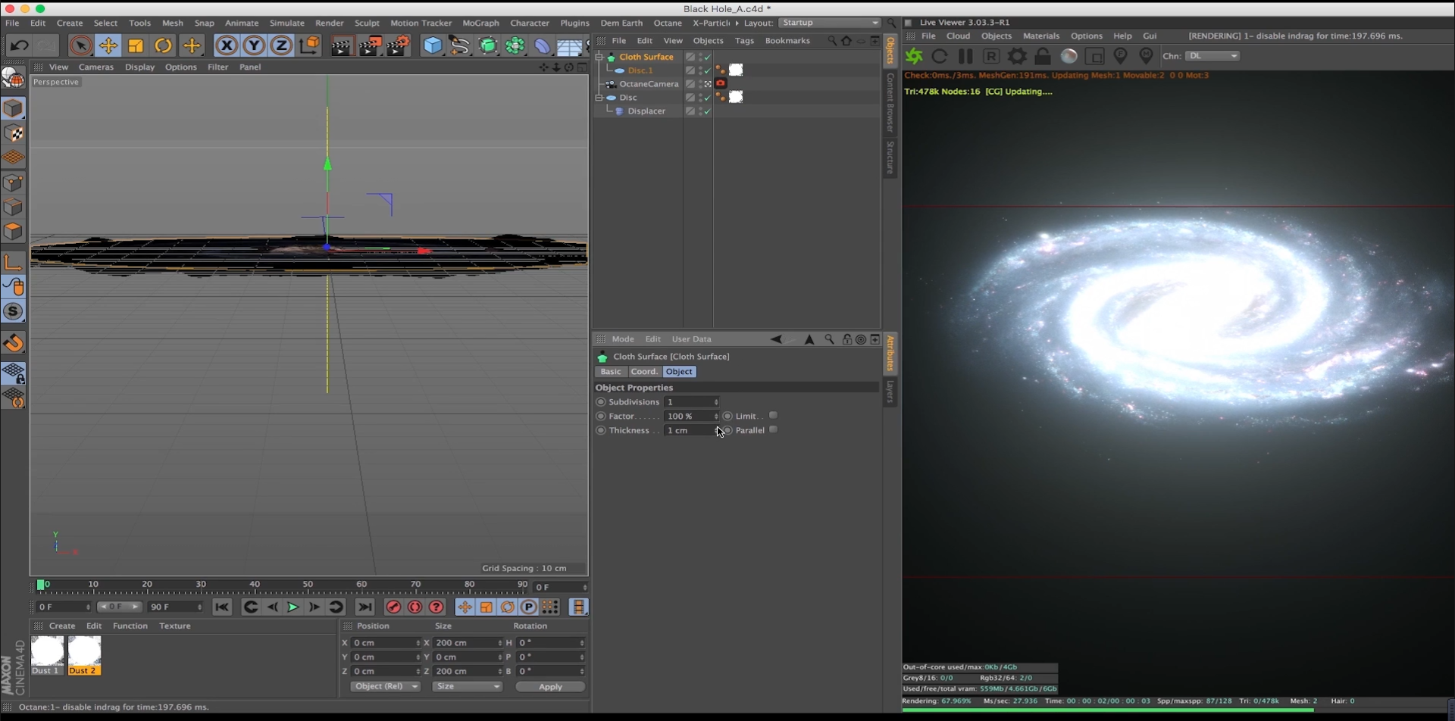Enable the Limit checkbox
The width and height of the screenshot is (1455, 721).
point(773,416)
